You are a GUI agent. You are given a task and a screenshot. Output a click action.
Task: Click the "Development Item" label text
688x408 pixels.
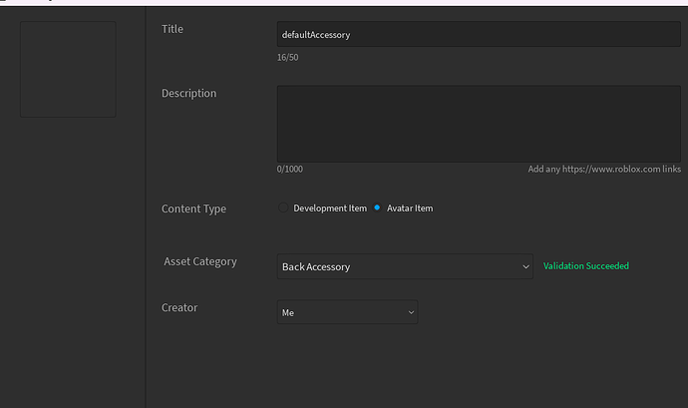point(330,208)
